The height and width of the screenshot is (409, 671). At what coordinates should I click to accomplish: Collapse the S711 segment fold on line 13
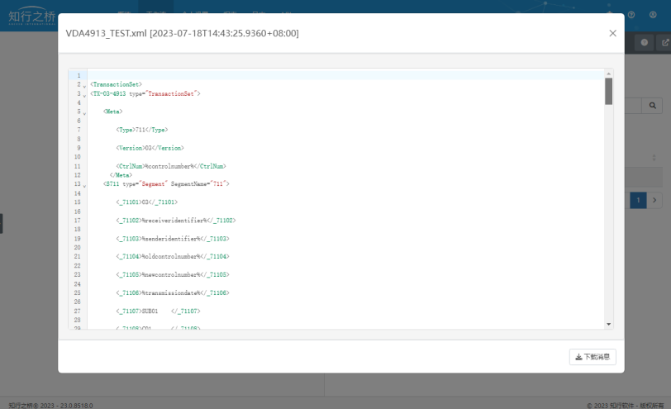(84, 184)
